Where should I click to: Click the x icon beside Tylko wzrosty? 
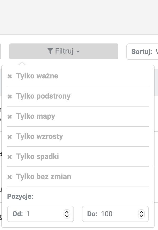(10, 137)
